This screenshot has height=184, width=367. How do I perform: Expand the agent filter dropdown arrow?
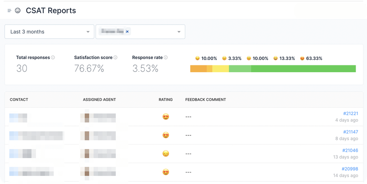tap(178, 32)
